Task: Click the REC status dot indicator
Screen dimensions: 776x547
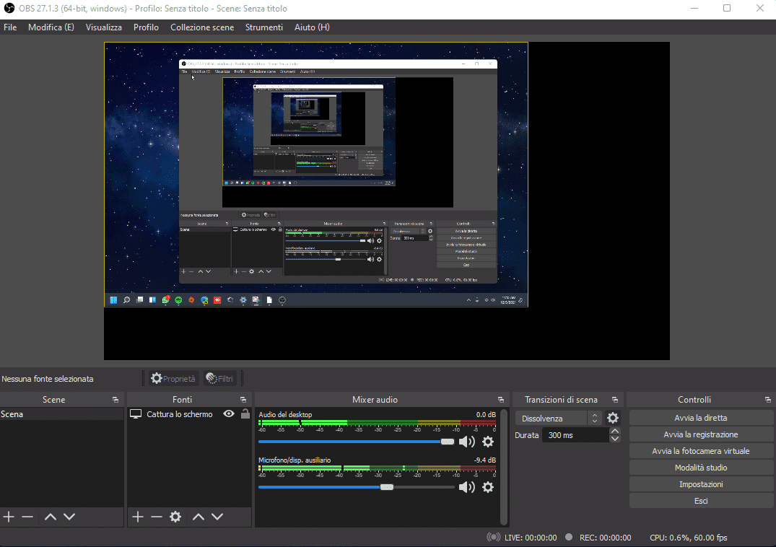Action: click(569, 537)
